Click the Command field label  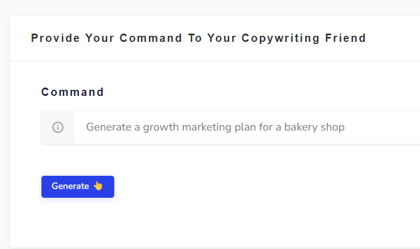[x=72, y=92]
